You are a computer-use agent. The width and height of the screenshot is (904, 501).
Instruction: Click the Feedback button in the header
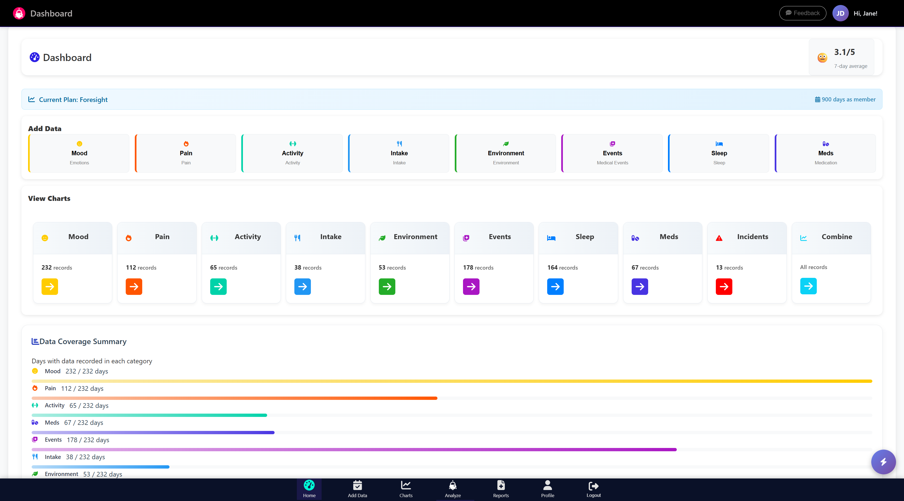[802, 13]
